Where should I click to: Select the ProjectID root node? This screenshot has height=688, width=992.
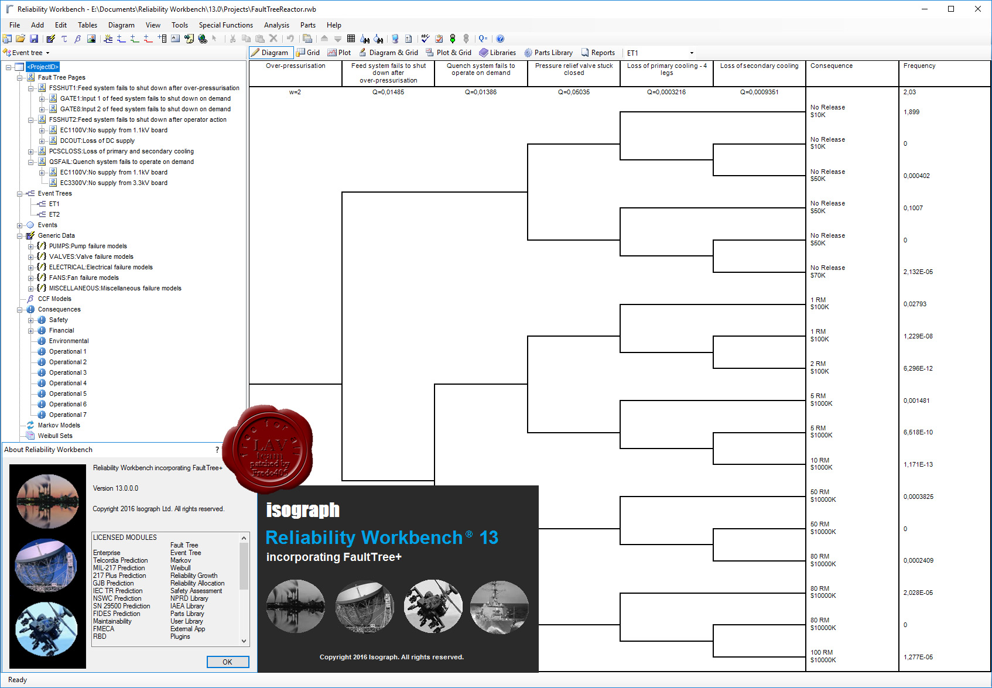tap(43, 67)
